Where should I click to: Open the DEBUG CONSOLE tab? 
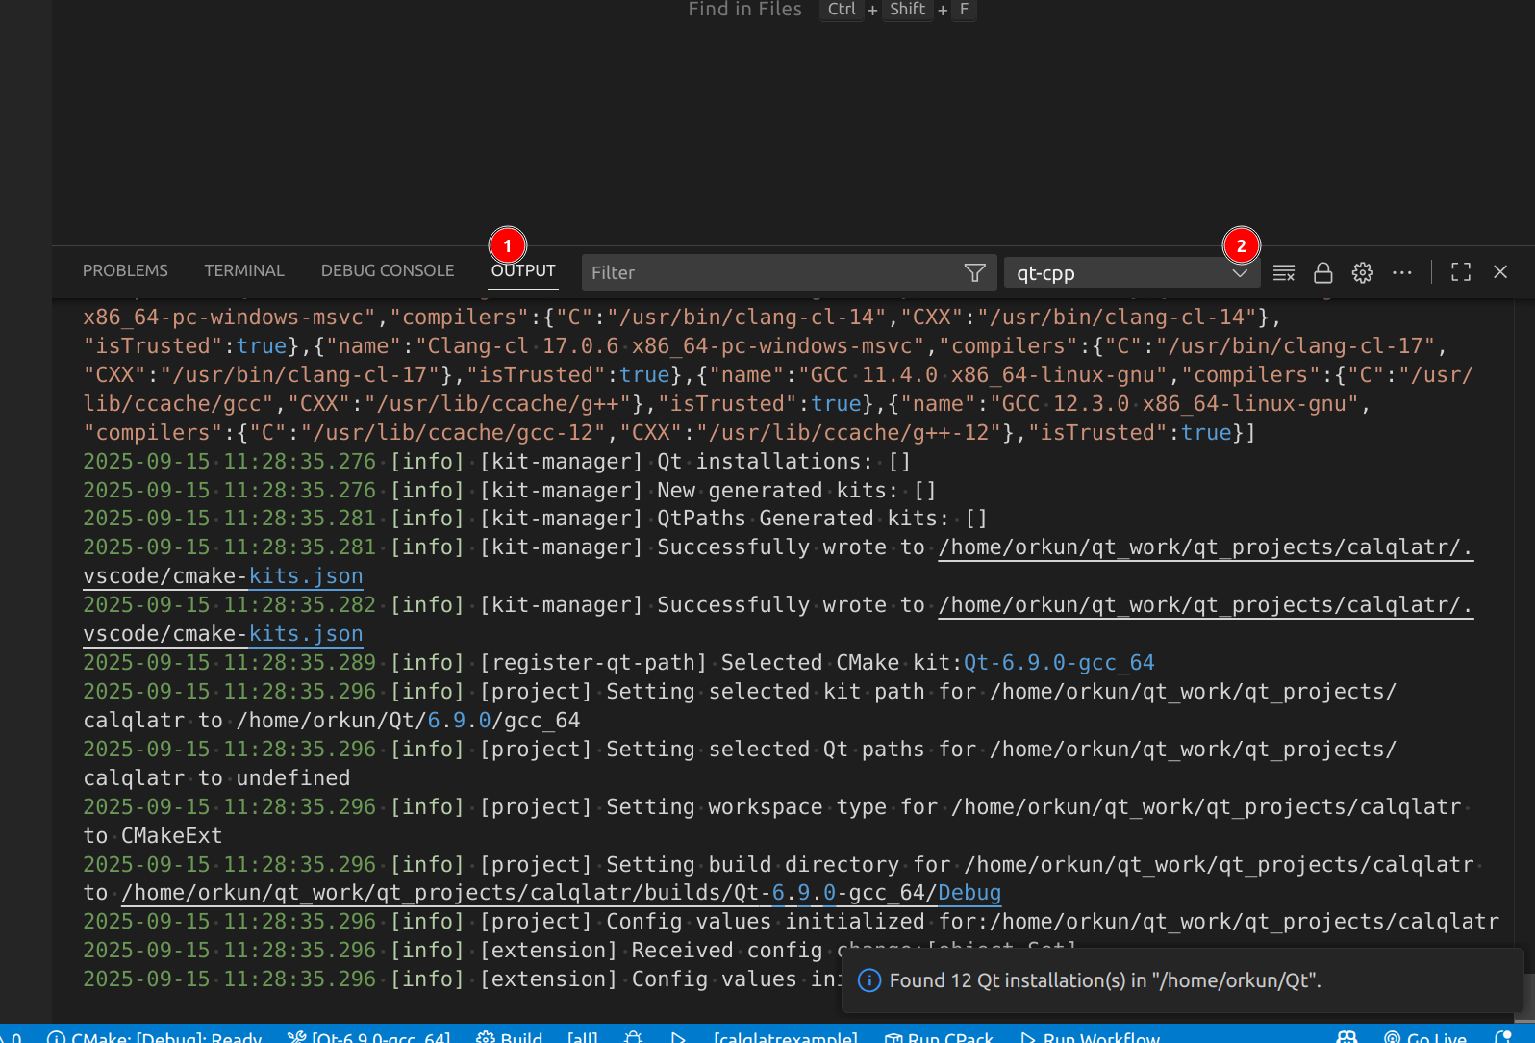click(x=388, y=271)
